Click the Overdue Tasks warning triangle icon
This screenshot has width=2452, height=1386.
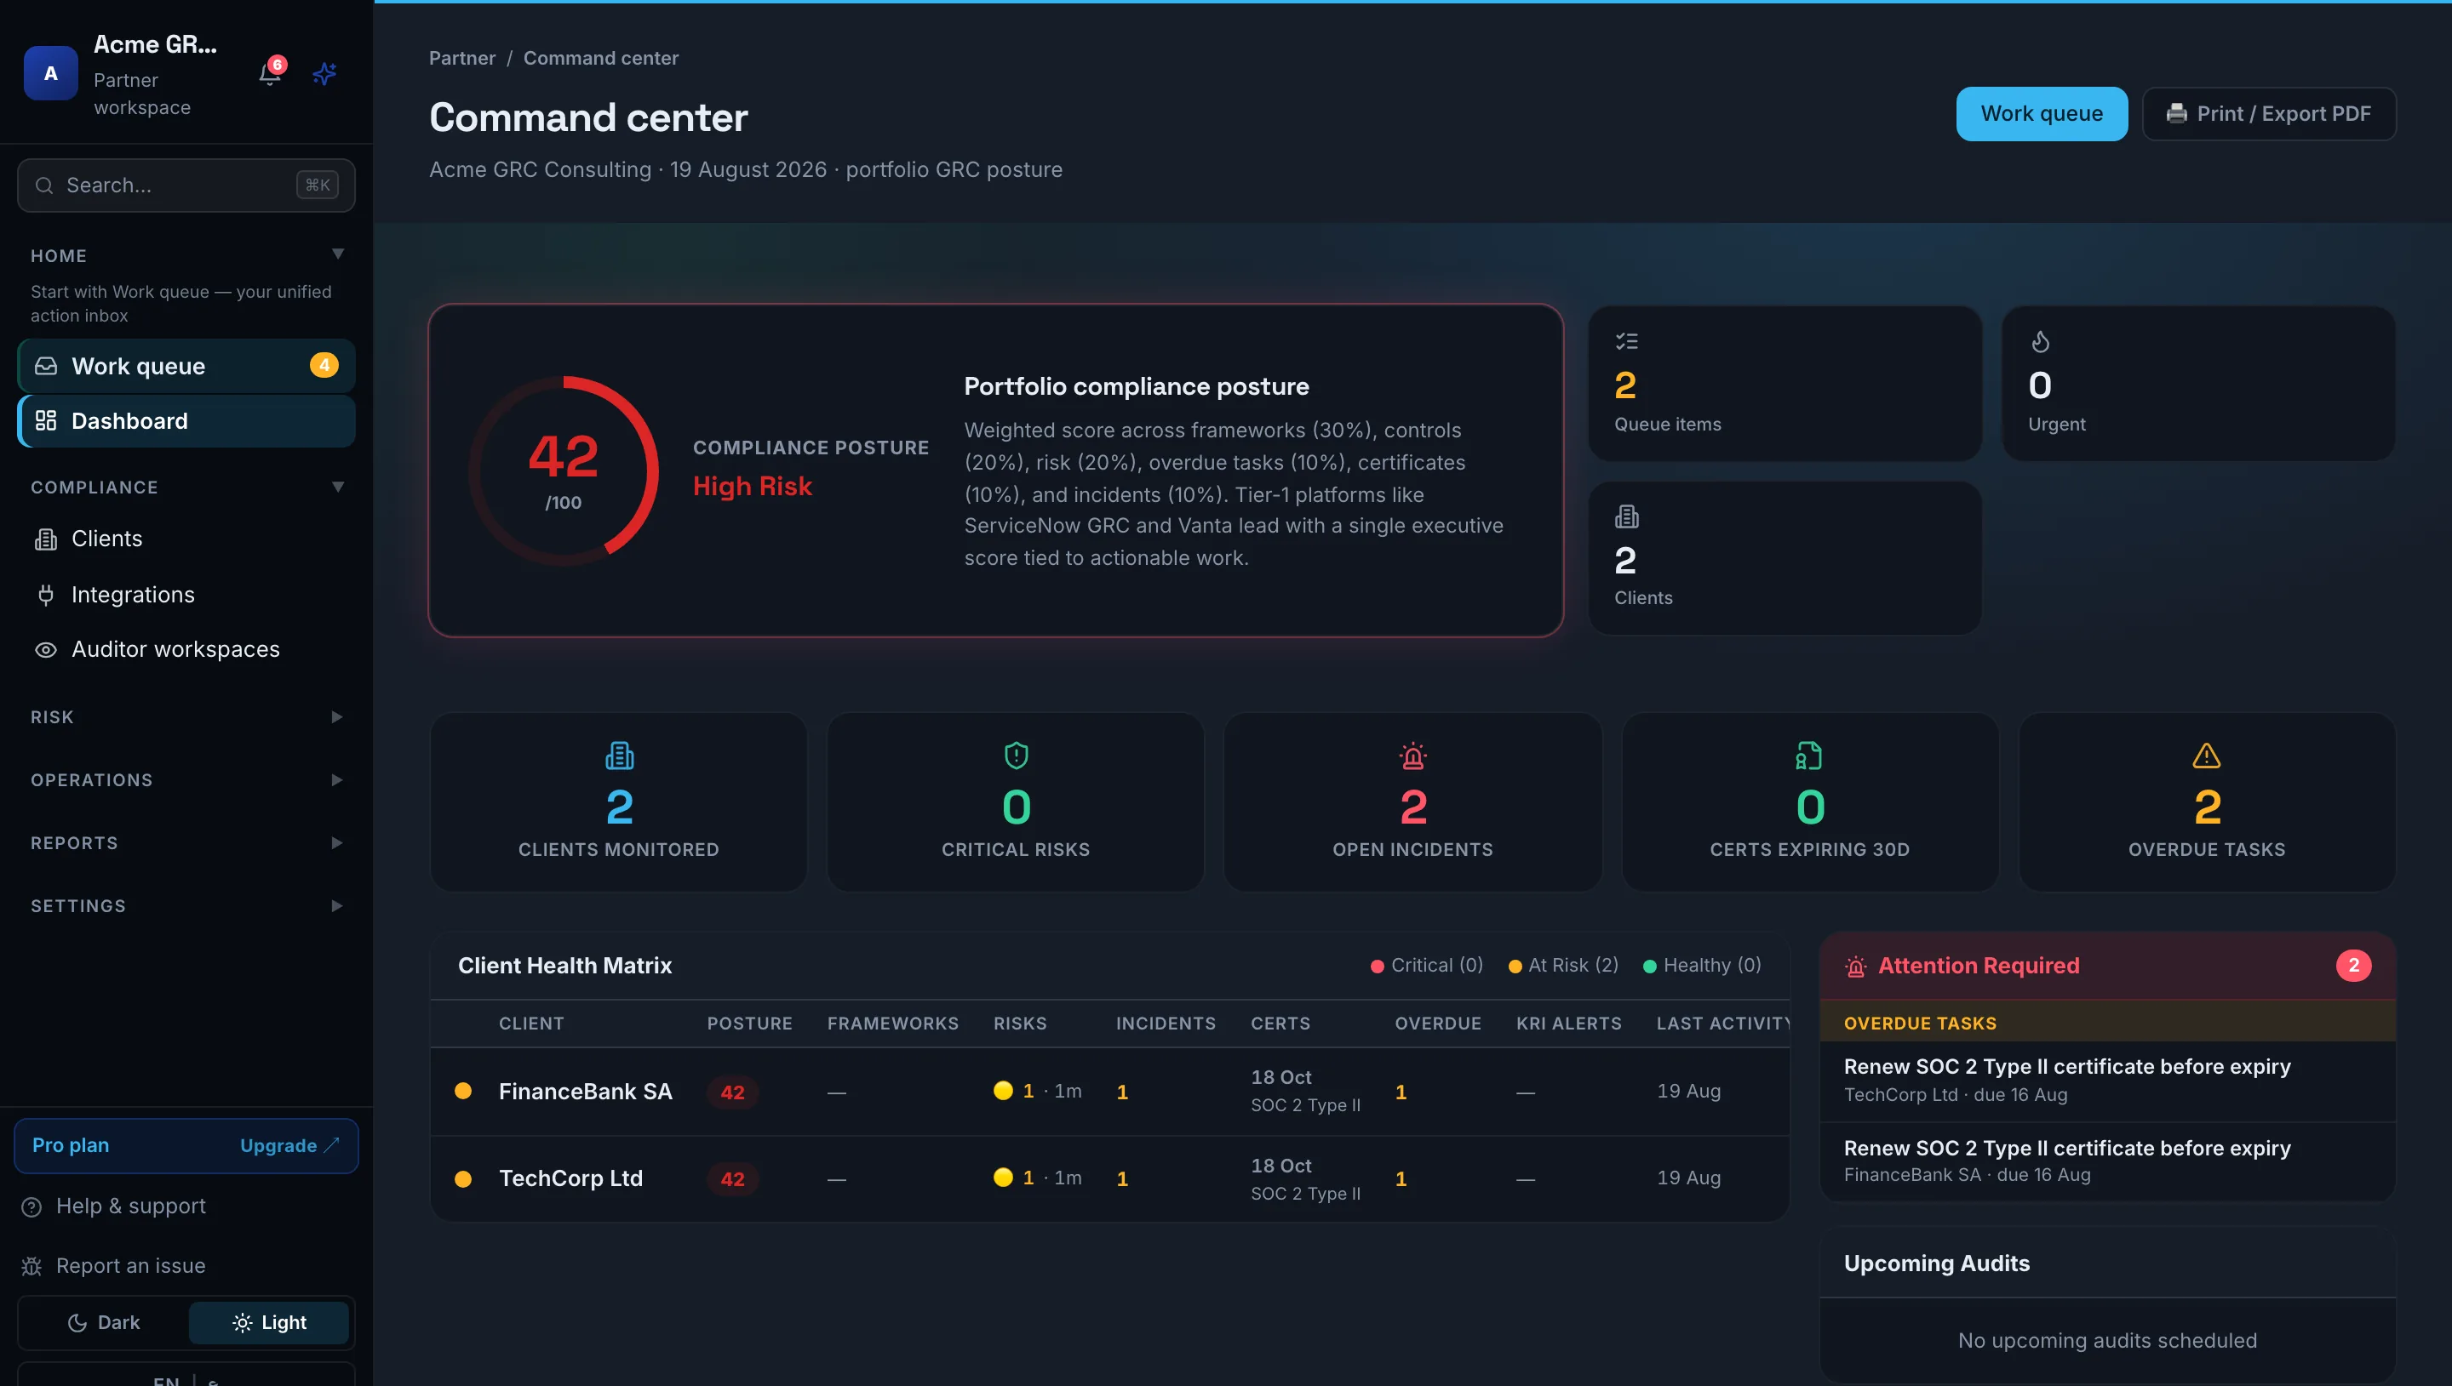[2206, 756]
